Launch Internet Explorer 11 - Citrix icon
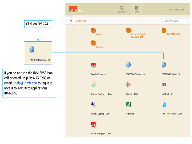Viewport: 192px width, 144px height. pyautogui.click(x=93, y=85)
